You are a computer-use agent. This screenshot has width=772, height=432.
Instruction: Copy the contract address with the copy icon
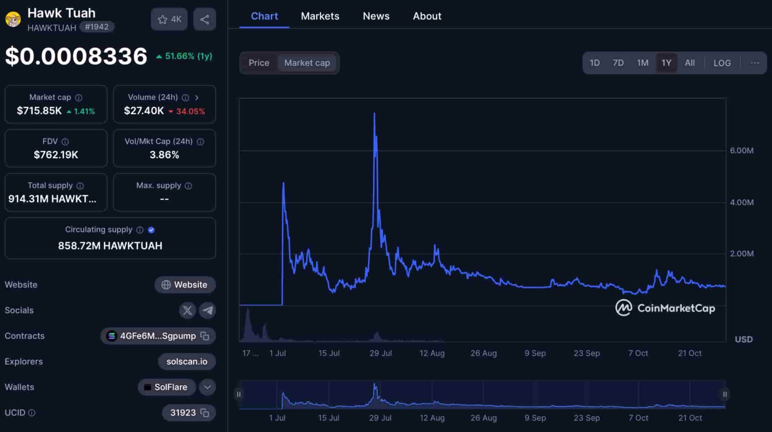coord(204,336)
